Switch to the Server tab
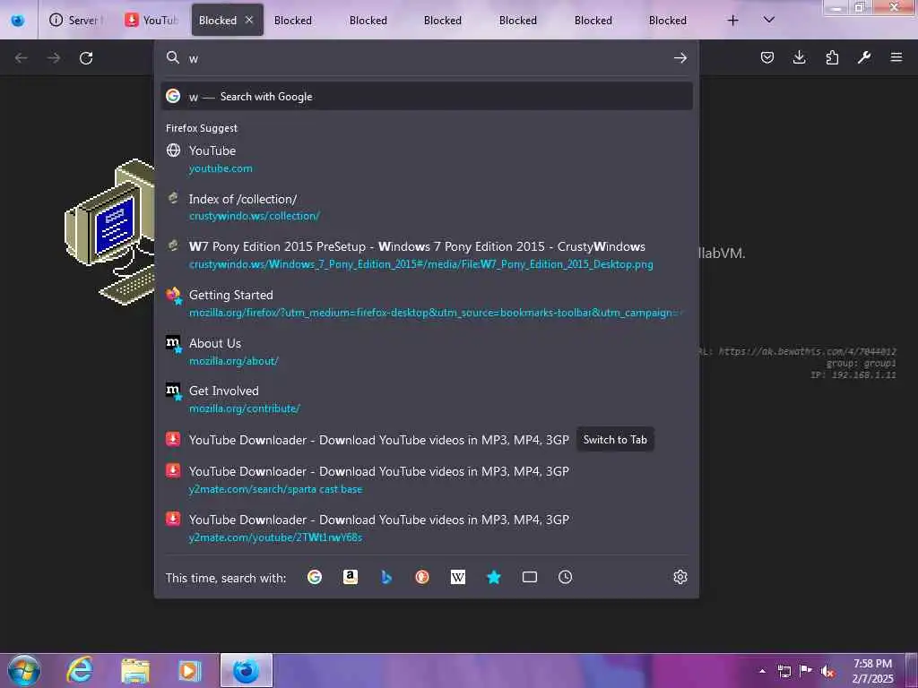 (x=77, y=20)
